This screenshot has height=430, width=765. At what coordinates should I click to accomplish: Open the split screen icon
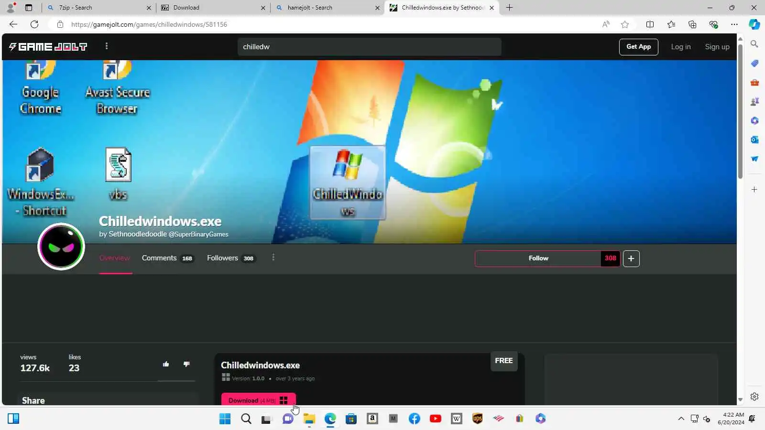pos(650,24)
